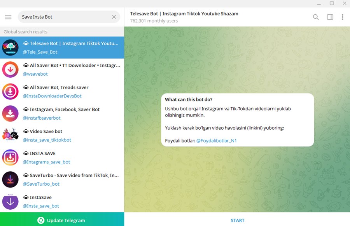Click the What can this bot do? heading
The width and height of the screenshot is (350, 226).
[189, 99]
